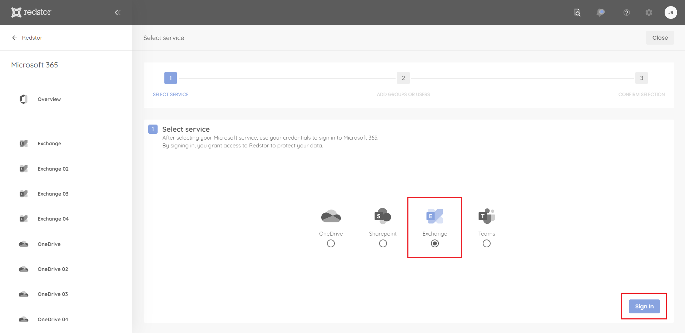Select the Exchange radio button
Image resolution: width=685 pixels, height=333 pixels.
click(x=435, y=243)
